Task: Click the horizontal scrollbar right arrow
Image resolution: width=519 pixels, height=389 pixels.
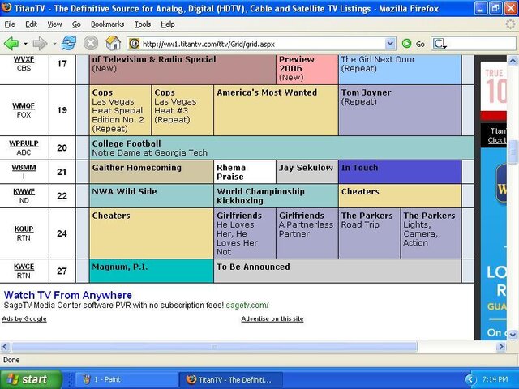Action: coord(501,346)
